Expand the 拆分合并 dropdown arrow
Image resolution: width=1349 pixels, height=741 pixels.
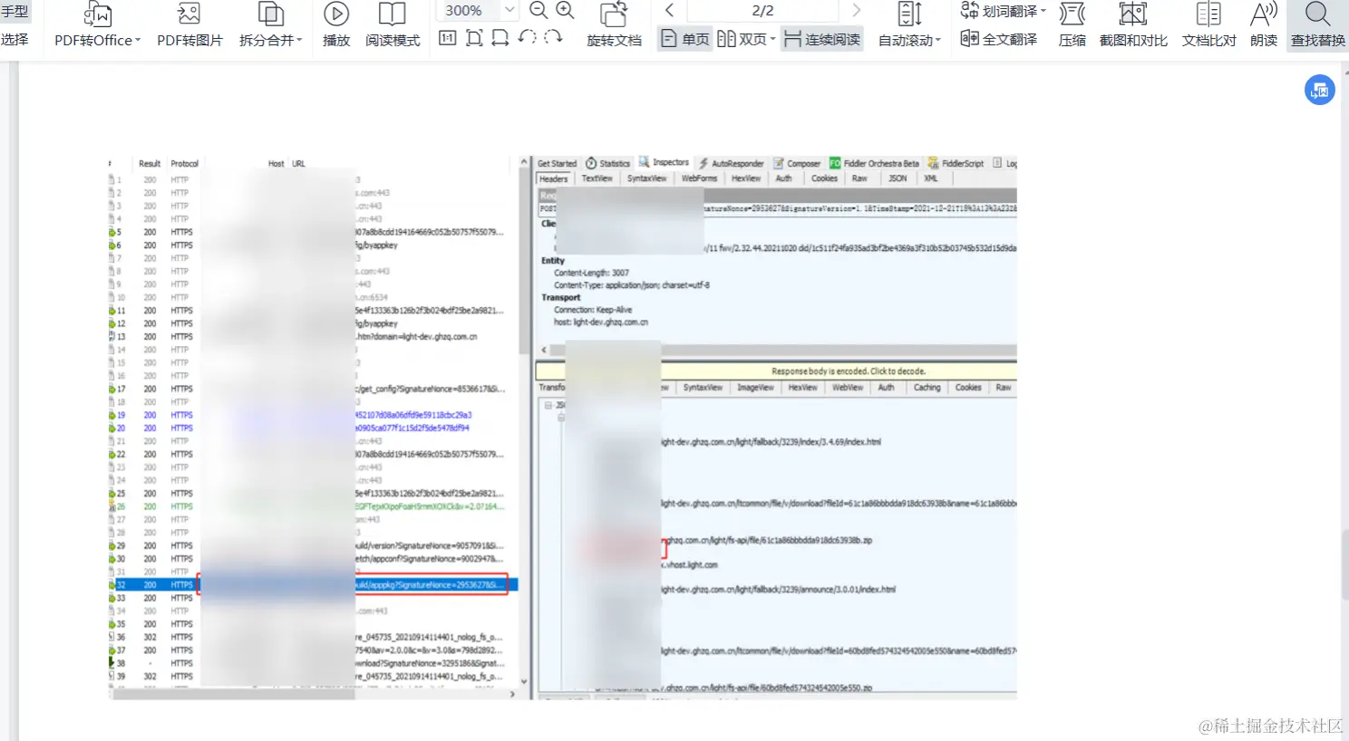coord(299,41)
